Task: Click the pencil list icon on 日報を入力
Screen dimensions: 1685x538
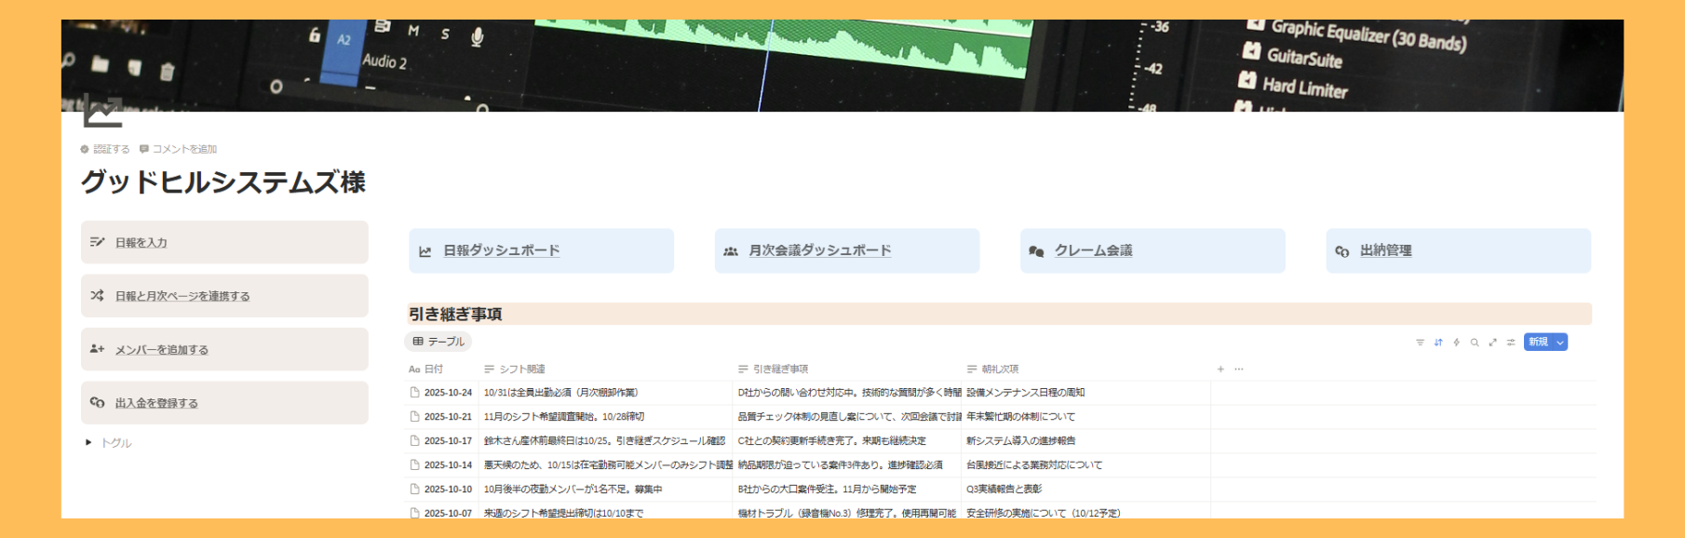Action: 97,242
